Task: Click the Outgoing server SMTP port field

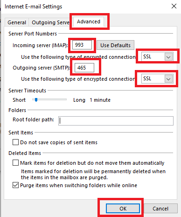Action: [x=84, y=68]
